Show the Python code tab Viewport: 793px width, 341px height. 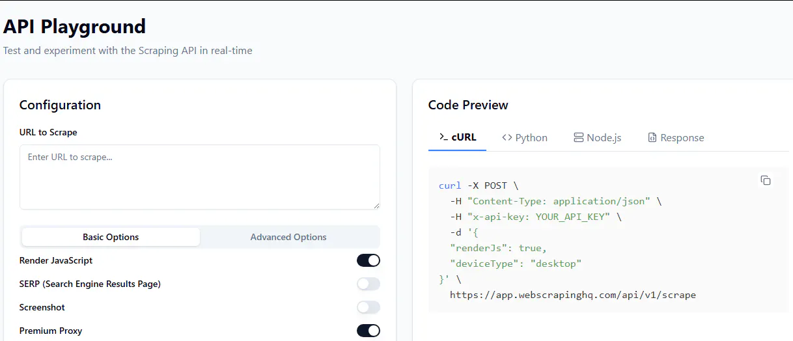pos(525,137)
